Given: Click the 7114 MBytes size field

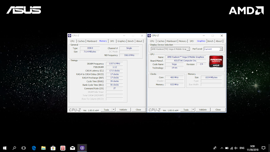Looking at the screenshot, I should click(90, 52).
